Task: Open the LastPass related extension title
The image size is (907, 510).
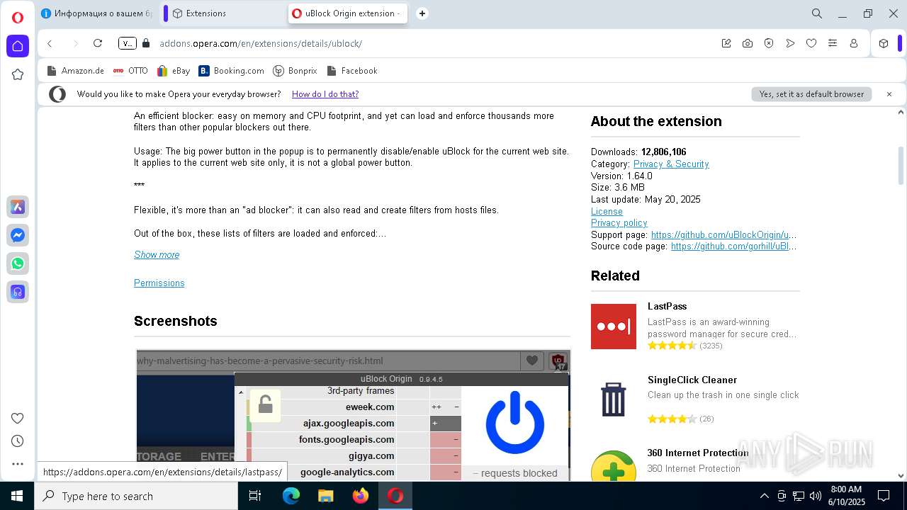Action: [x=667, y=306]
